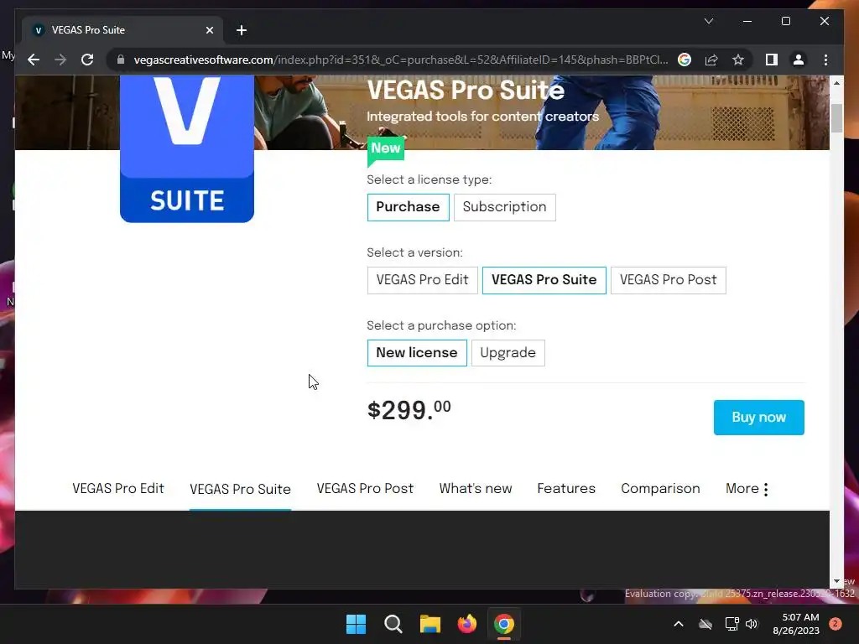Click the VEGAS Suite logo image
Screen dimensions: 859x644
[x=187, y=148]
